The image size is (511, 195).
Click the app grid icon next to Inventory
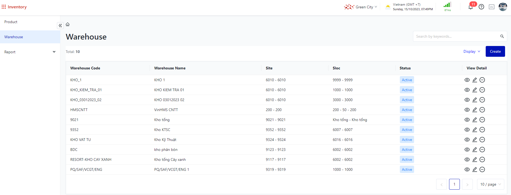pyautogui.click(x=4, y=7)
